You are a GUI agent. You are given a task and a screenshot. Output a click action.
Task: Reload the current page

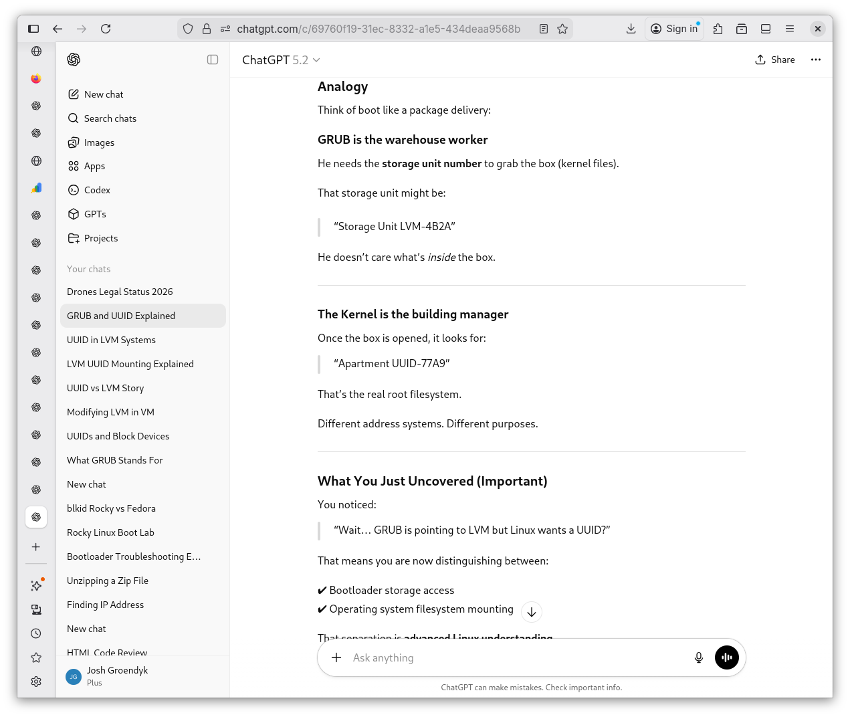(106, 29)
